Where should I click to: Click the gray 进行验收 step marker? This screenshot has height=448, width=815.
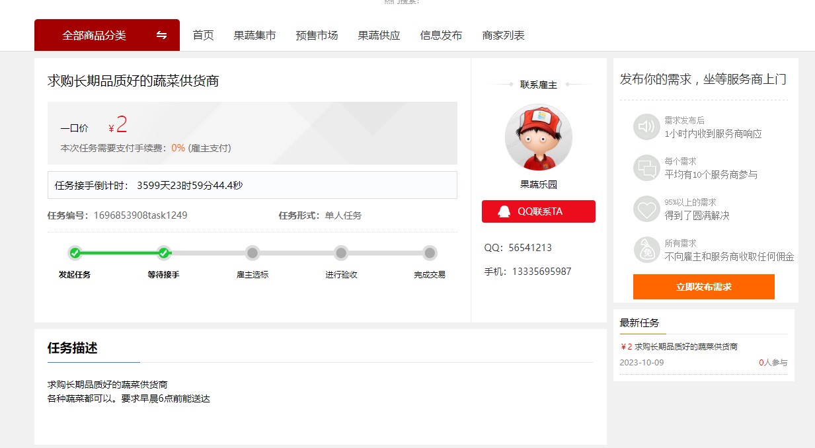click(341, 253)
